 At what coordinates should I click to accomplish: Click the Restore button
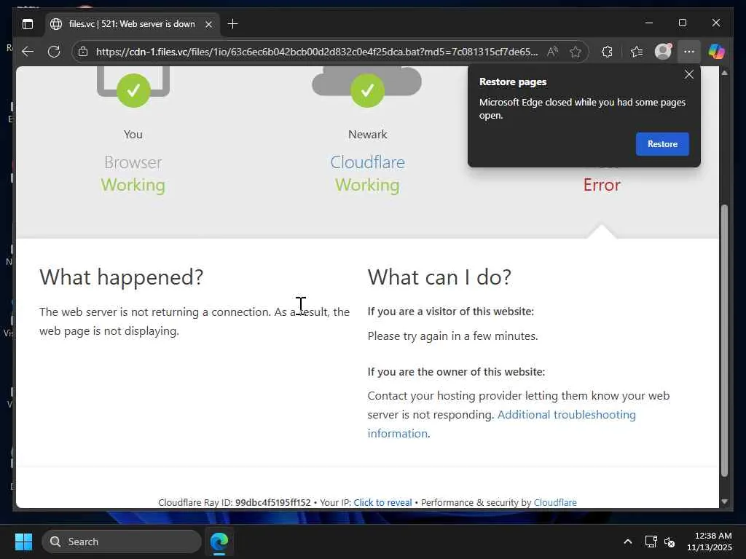point(662,144)
